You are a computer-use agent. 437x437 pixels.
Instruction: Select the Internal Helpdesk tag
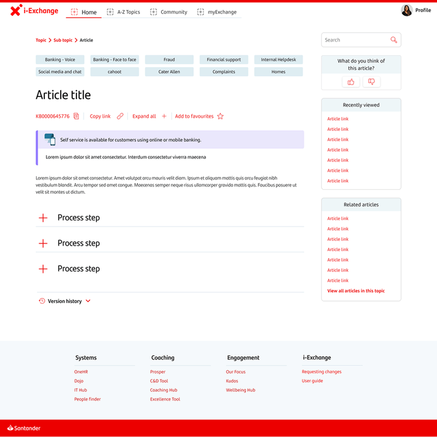point(279,60)
